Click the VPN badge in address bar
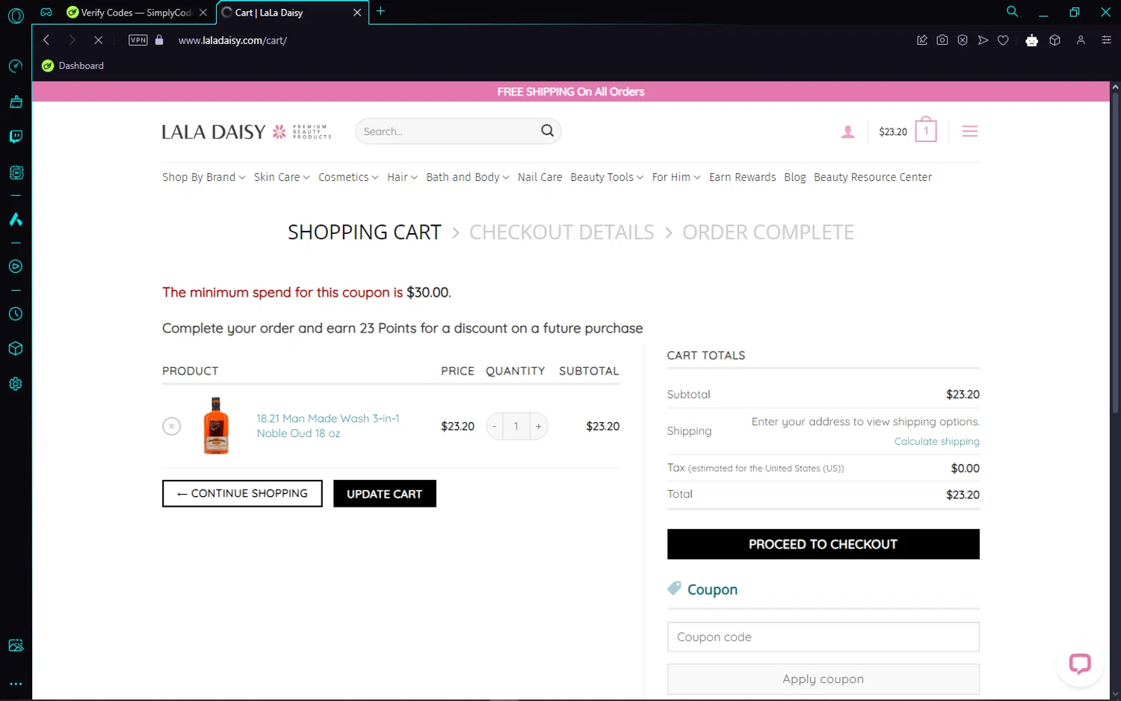 (138, 40)
